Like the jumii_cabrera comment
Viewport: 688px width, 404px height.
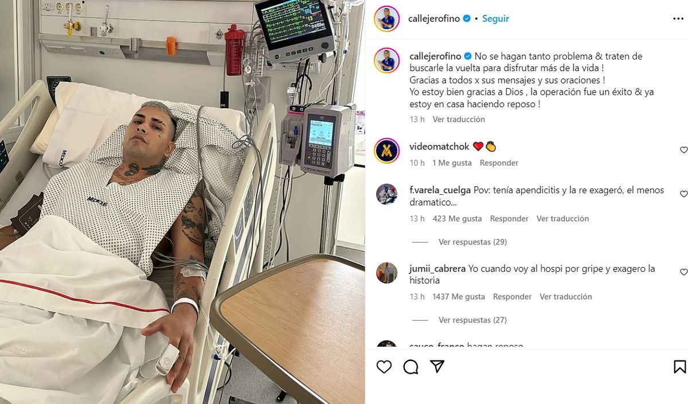pyautogui.click(x=683, y=272)
